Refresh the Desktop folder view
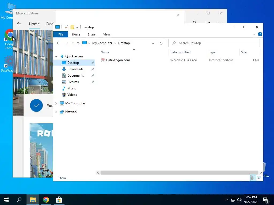 pyautogui.click(x=161, y=43)
